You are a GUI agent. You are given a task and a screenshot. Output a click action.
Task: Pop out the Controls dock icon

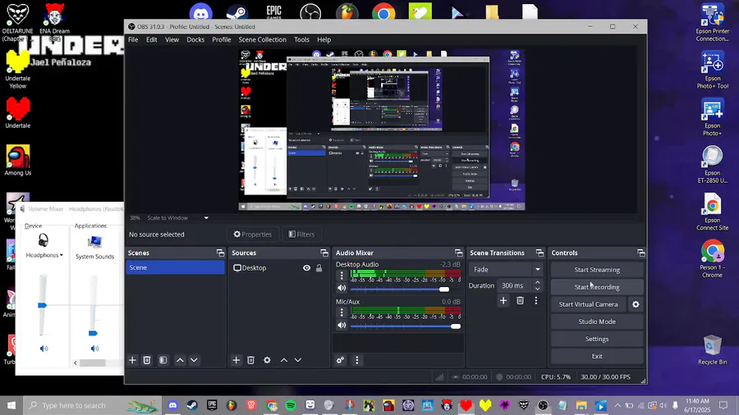click(x=641, y=253)
